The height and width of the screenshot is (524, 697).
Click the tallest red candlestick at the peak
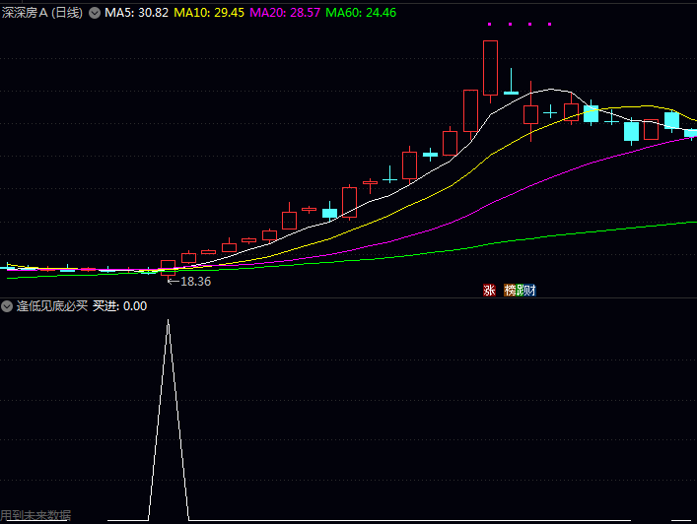[490, 67]
